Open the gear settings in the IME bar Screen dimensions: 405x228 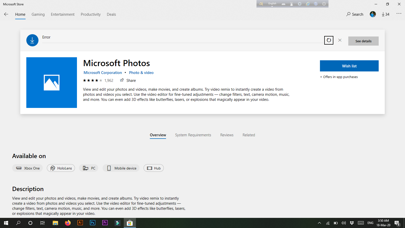point(300,4)
